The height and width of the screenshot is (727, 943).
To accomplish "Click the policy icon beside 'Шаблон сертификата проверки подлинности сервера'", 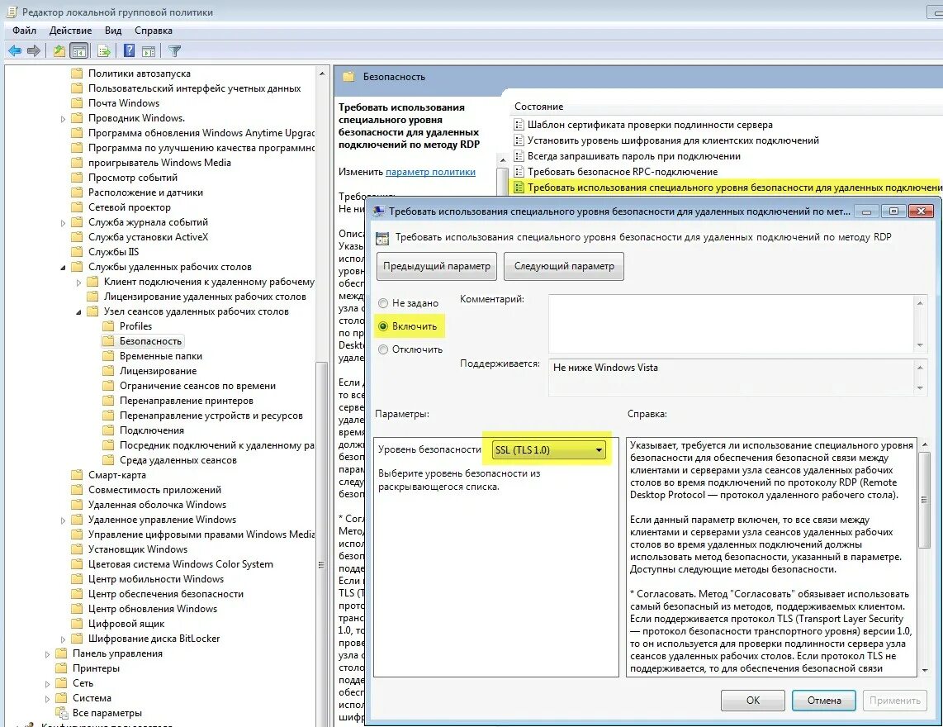I will [x=519, y=126].
